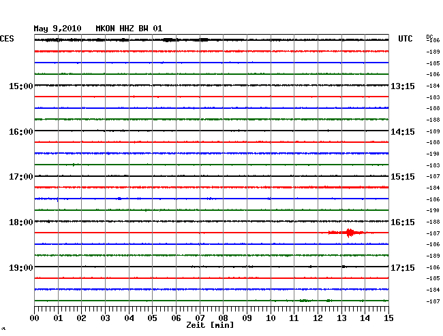
Task: Click the UTC column header
Action: coord(405,39)
